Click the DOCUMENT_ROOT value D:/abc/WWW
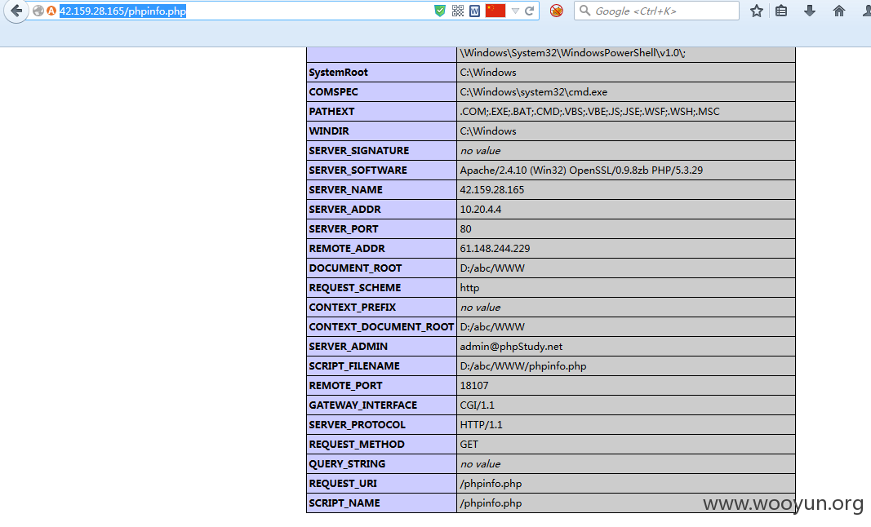 point(492,268)
